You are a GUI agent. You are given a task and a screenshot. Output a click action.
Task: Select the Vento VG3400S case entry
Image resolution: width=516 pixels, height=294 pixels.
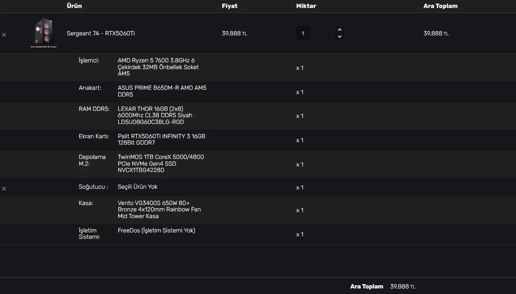coord(159,210)
